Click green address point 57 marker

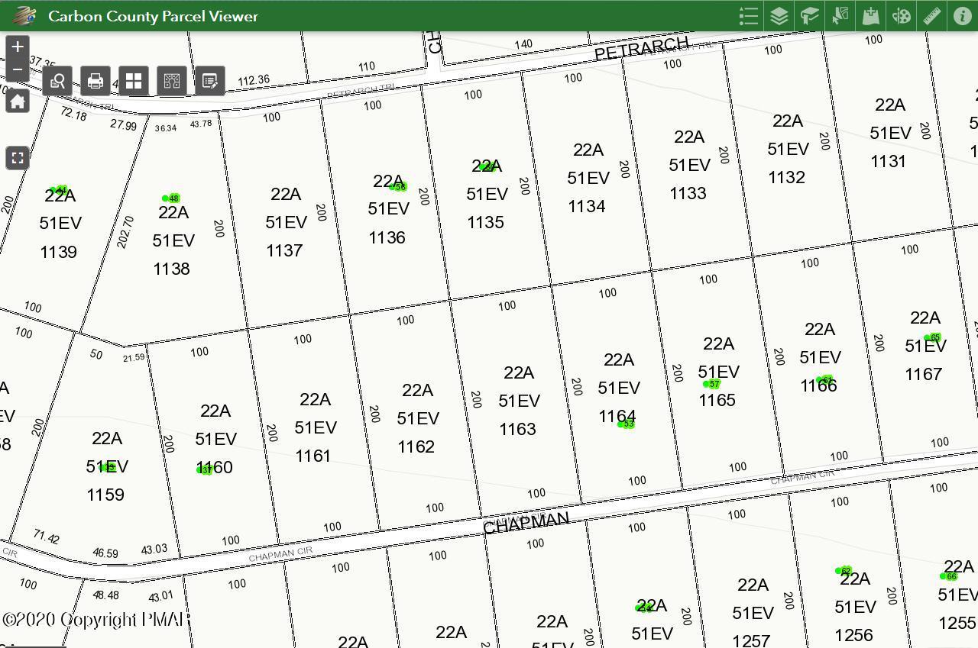coord(712,384)
